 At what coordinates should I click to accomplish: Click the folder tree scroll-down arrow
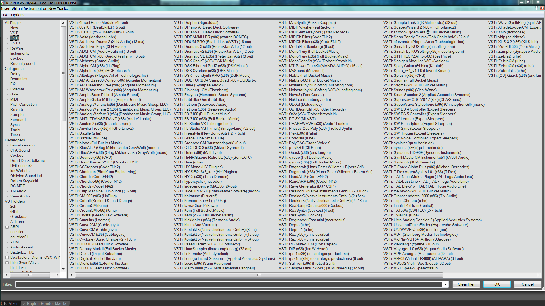[x=63, y=268]
